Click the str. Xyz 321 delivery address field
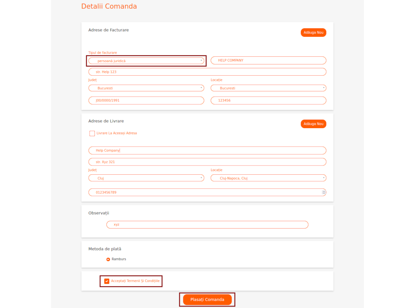420x308 pixels. tap(207, 162)
